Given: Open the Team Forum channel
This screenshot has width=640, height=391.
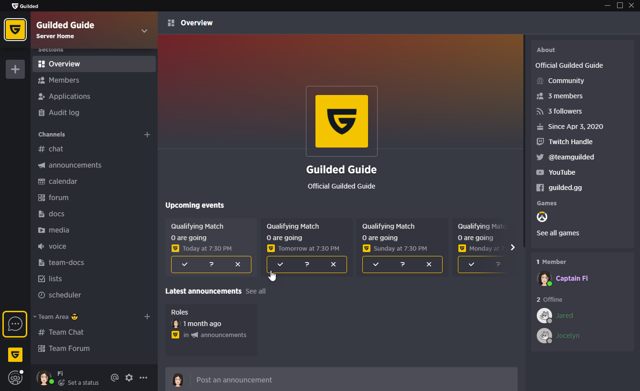Looking at the screenshot, I should (94, 349).
